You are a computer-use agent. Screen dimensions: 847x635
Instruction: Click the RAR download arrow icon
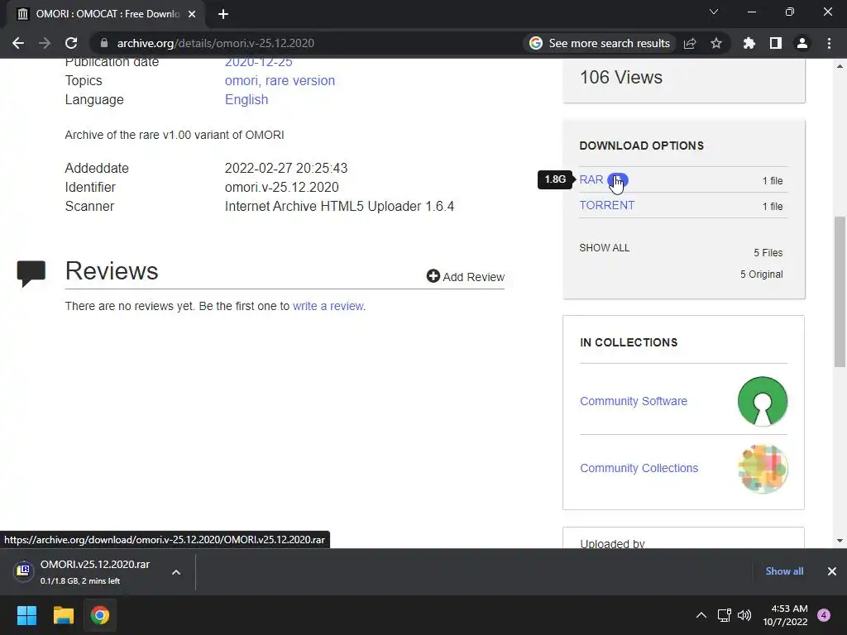(x=617, y=179)
